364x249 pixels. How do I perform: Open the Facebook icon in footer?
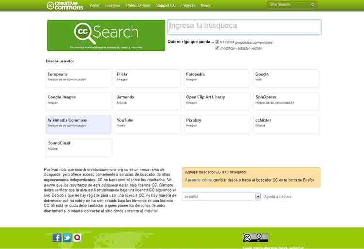tap(57, 238)
